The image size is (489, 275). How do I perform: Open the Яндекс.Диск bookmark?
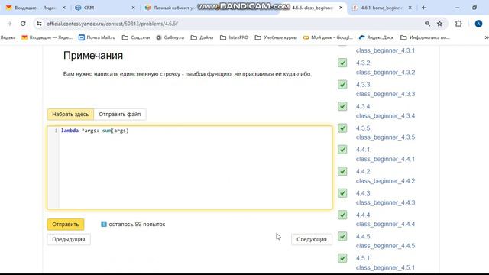(377, 37)
